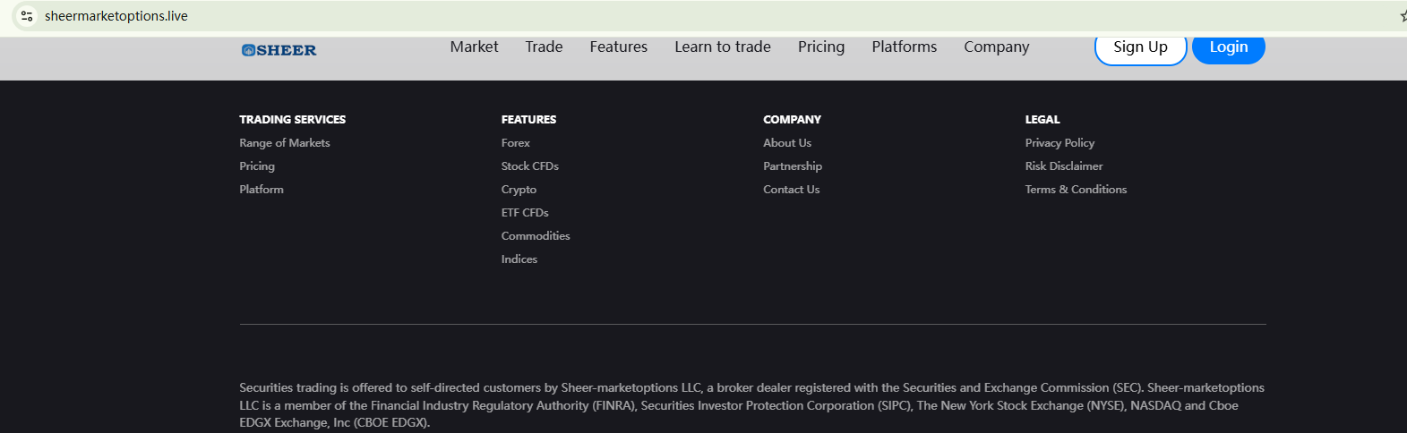1407x433 pixels.
Task: Expand the Learn to trade menu
Action: coord(722,47)
